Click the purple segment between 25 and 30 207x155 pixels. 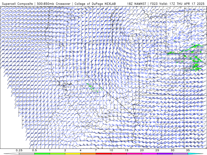pyautogui.click(x=165, y=154)
